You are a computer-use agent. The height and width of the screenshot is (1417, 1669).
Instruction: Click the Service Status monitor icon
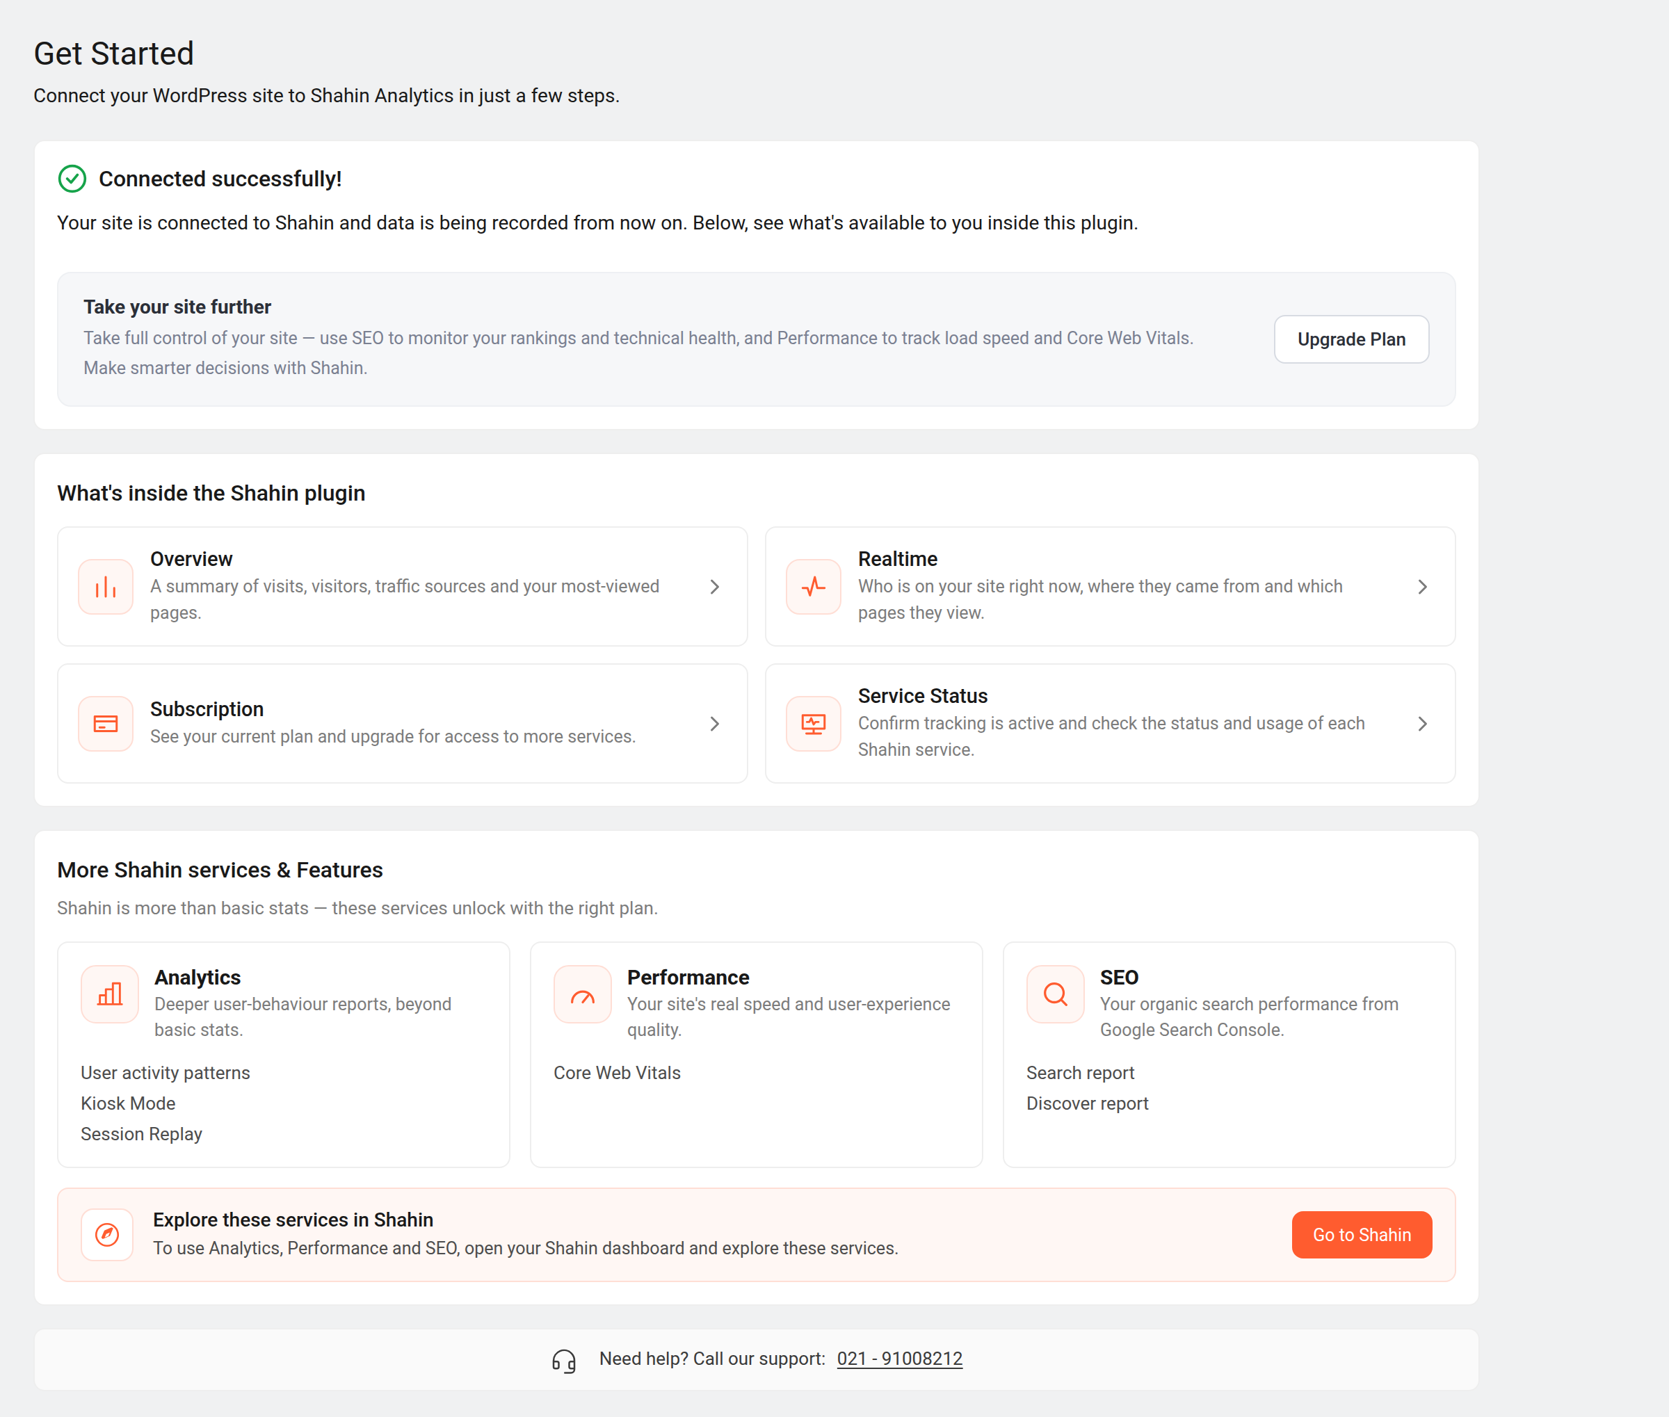(x=813, y=724)
